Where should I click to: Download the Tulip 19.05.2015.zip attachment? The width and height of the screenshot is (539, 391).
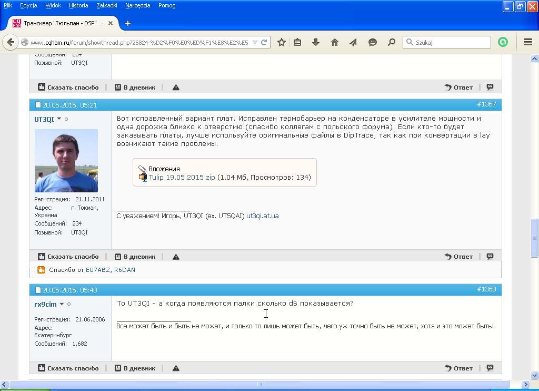pos(182,178)
